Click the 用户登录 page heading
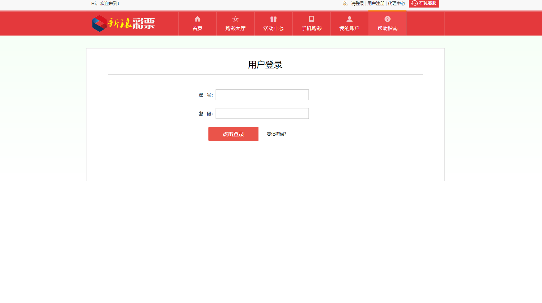This screenshot has height=303, width=542. click(265, 65)
